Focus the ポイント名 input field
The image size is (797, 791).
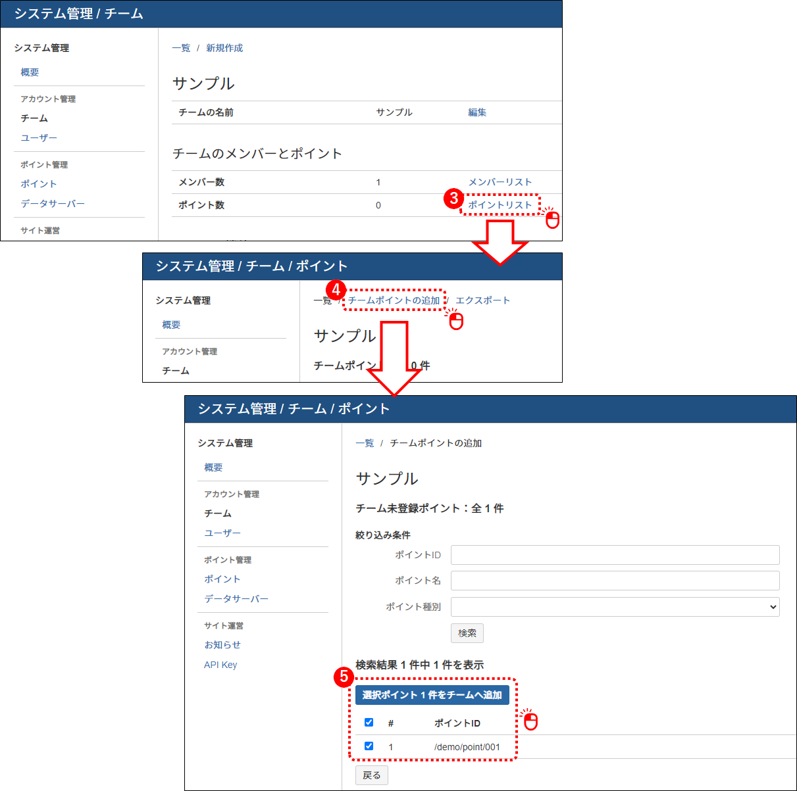point(615,581)
